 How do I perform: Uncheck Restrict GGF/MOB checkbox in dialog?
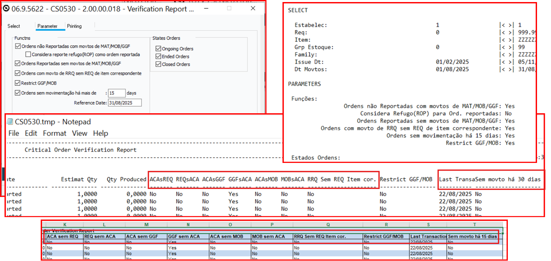coord(17,83)
